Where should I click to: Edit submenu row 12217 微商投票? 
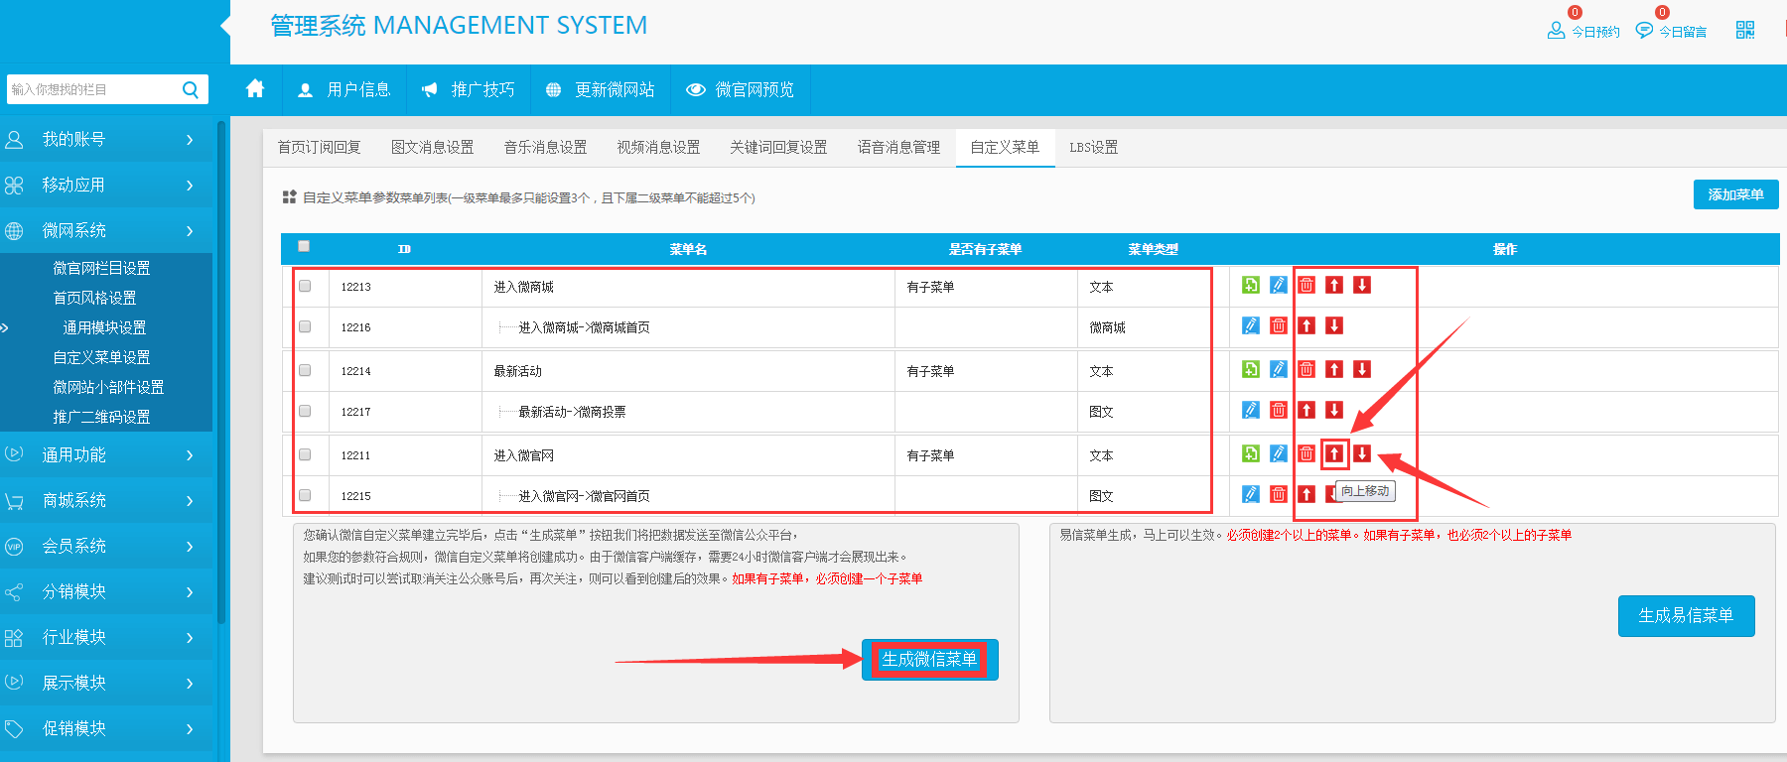(1251, 411)
